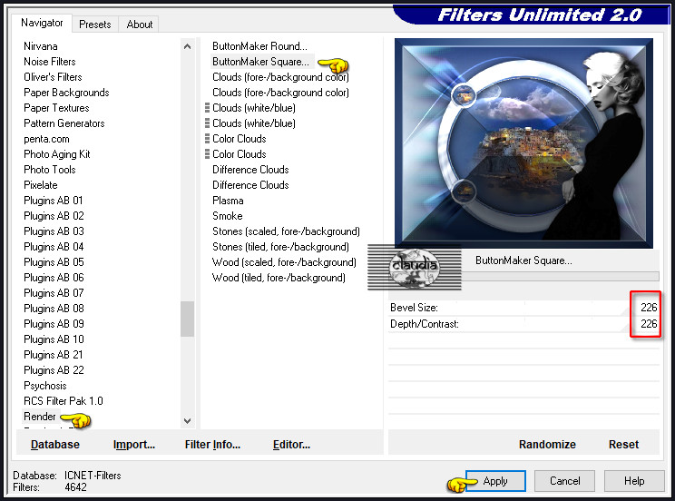Select Photo Tools category
The width and height of the screenshot is (675, 501).
click(50, 170)
